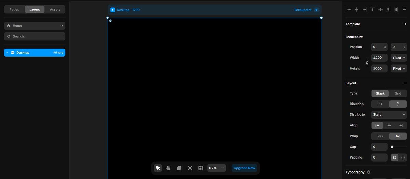Click the Padding value input field
The image size is (410, 179).
pos(380,157)
